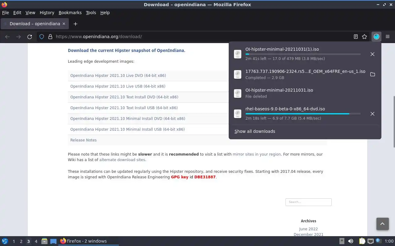Open Hipster 2021.10 Minimal Install DVD link
This screenshot has width=395, height=246.
point(128,119)
